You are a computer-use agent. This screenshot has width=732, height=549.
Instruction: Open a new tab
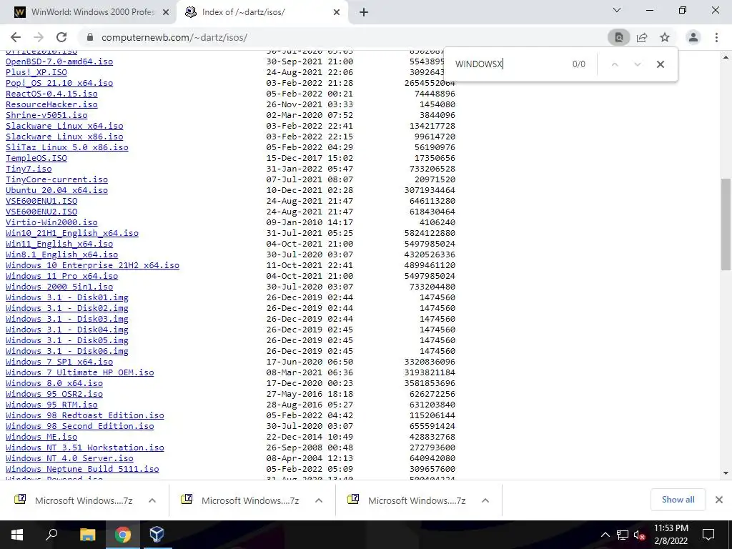[364, 12]
